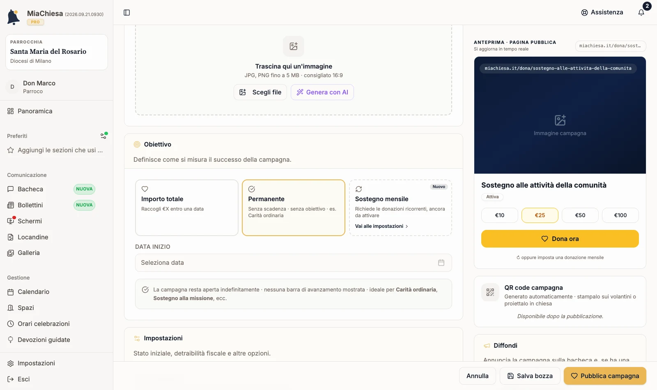The width and height of the screenshot is (657, 390).
Task: Open the Galleria section
Action: [x=57, y=253]
